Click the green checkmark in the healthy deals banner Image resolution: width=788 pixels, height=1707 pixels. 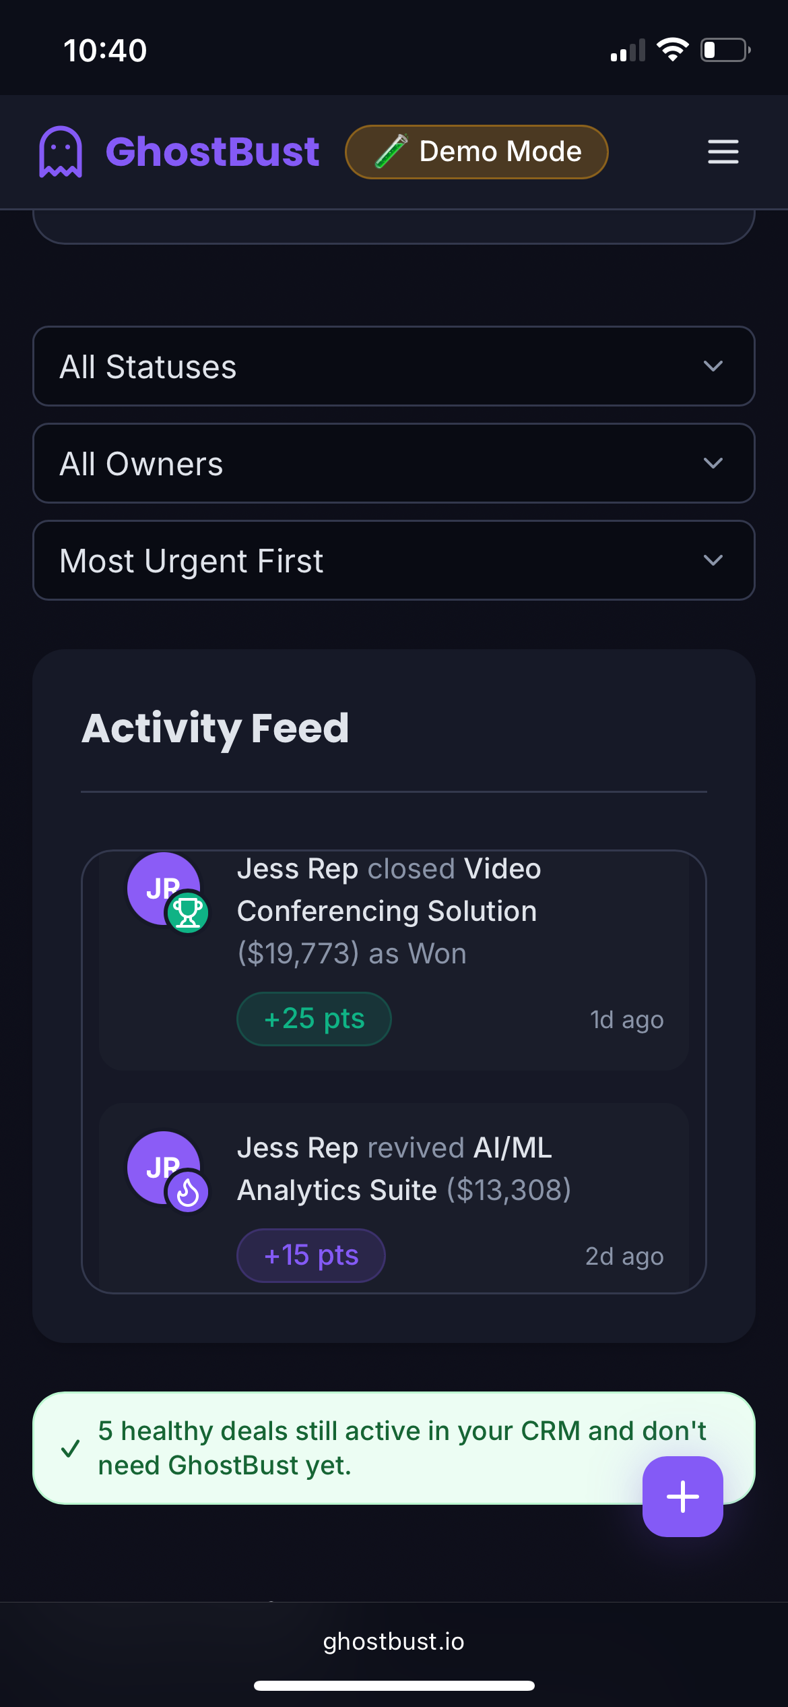pyautogui.click(x=70, y=1448)
